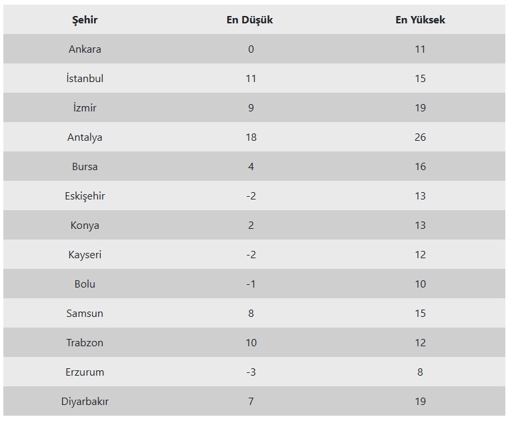Screen dimensions: 510x421
Task: Select the Kayseri city cell
Action: 85,255
